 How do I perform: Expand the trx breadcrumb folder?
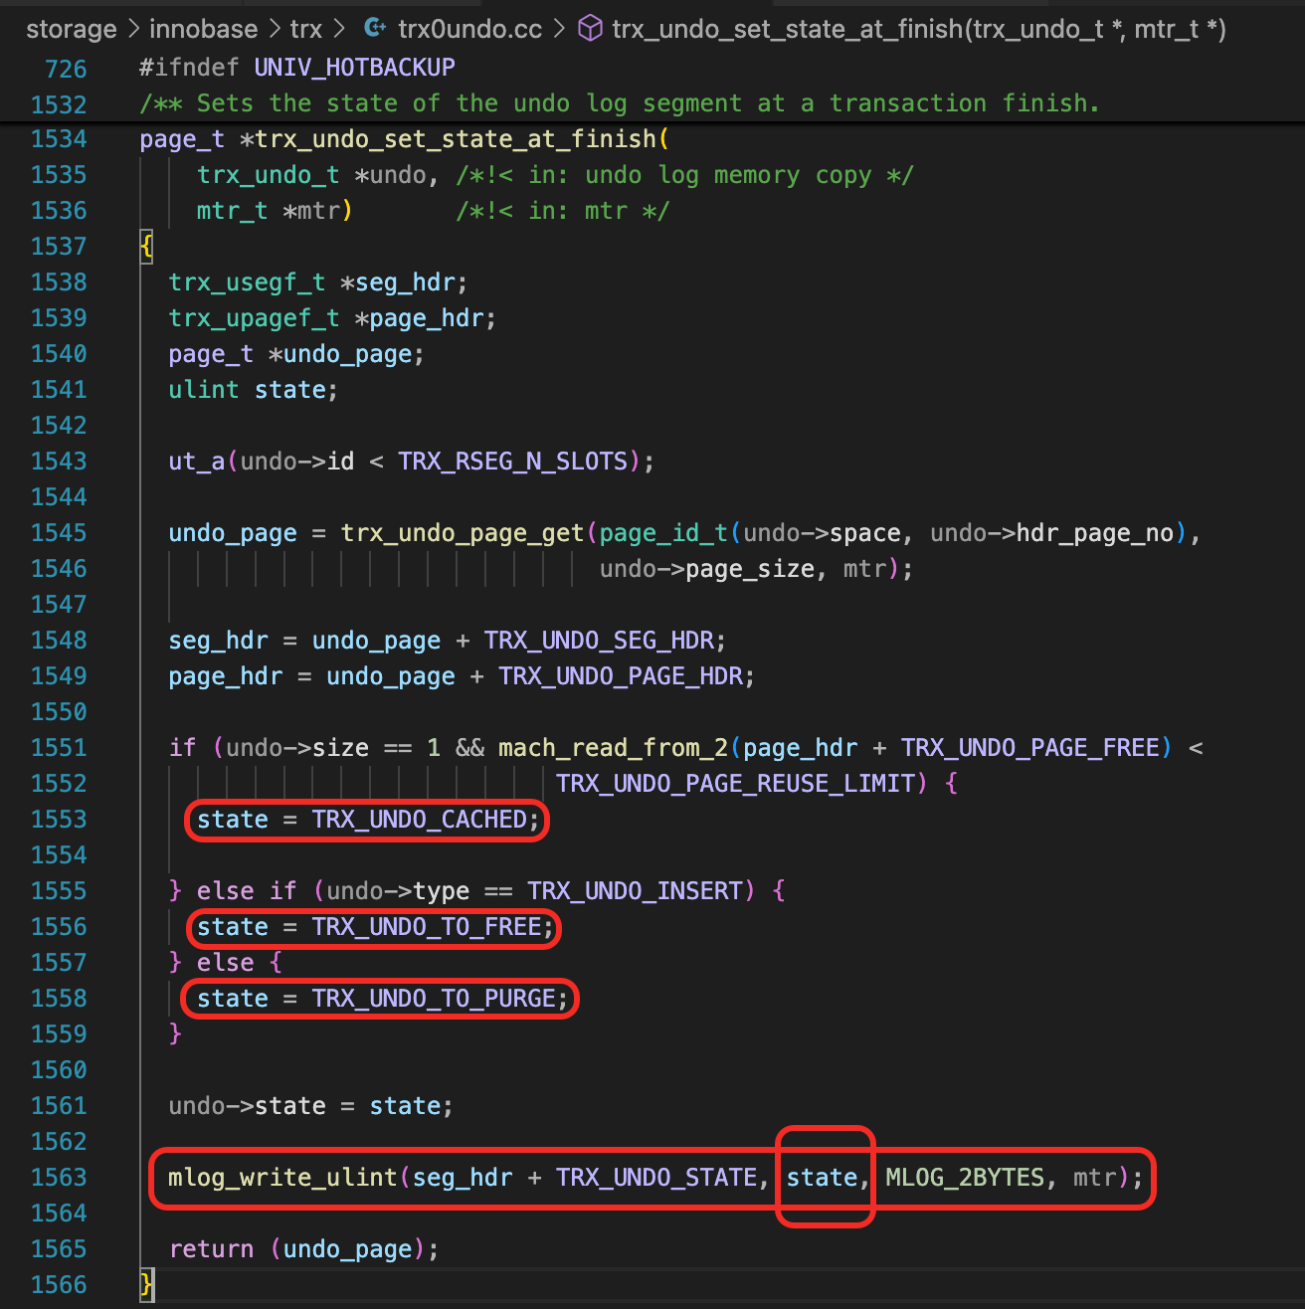tap(305, 30)
